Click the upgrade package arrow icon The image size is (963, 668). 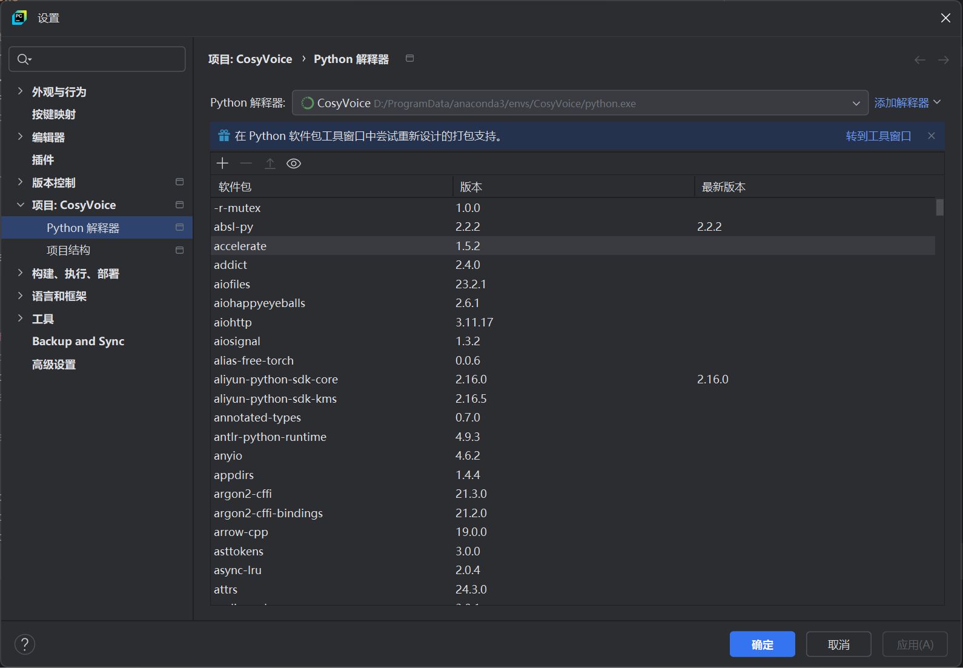tap(270, 164)
